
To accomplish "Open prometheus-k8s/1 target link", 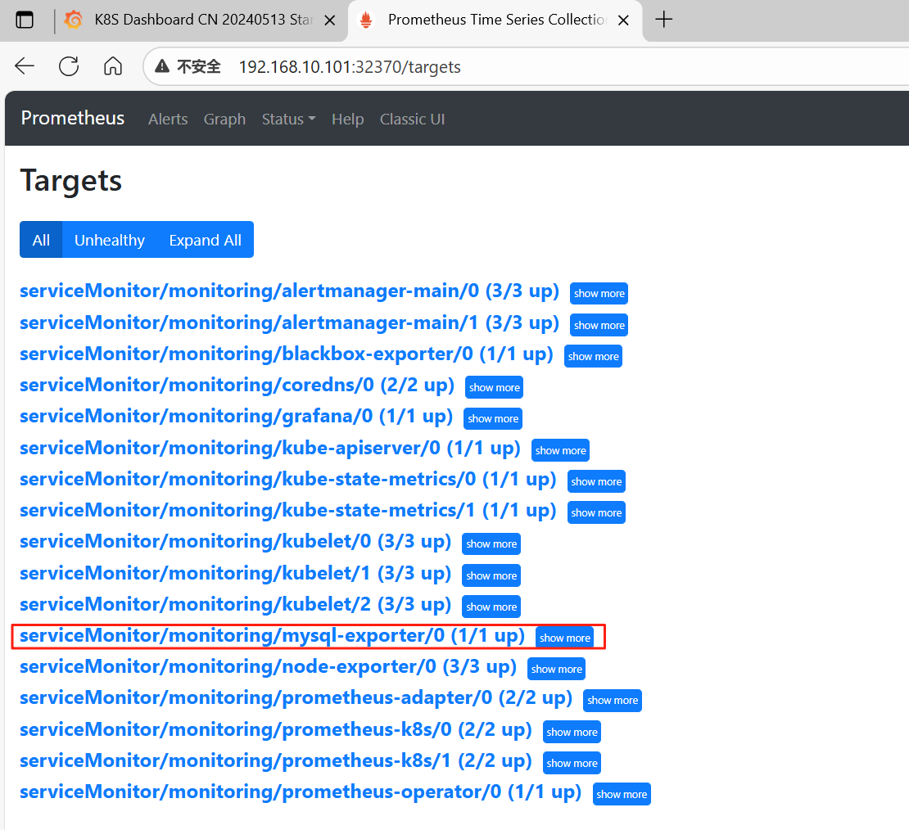I will [276, 761].
